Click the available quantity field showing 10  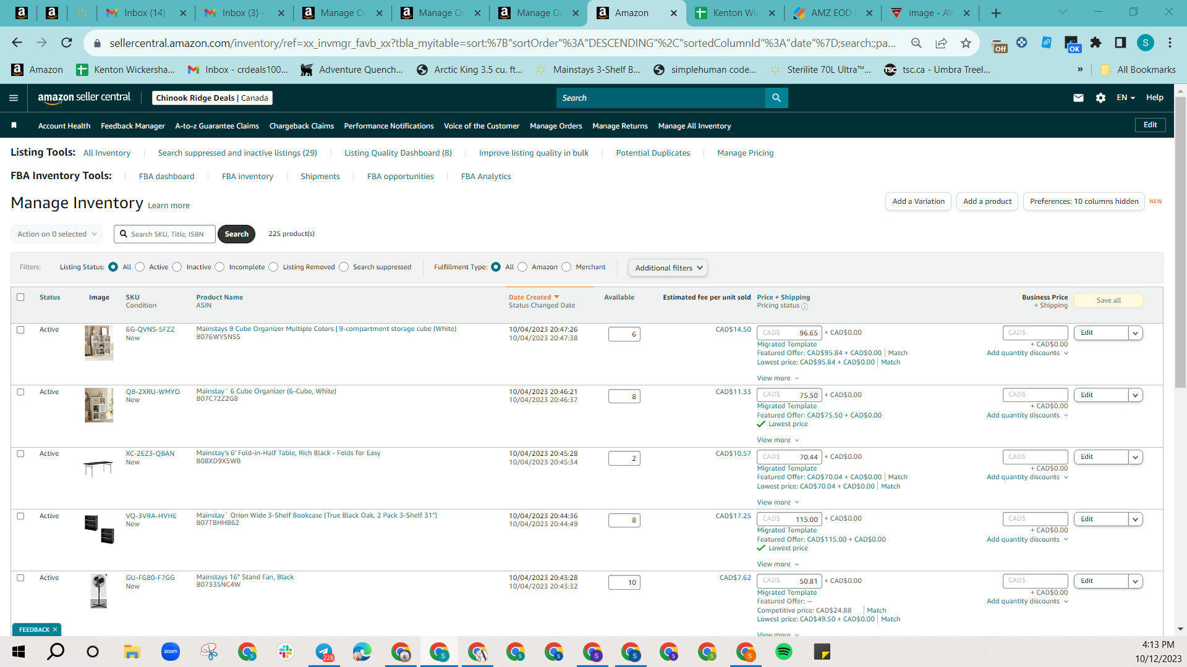[624, 582]
